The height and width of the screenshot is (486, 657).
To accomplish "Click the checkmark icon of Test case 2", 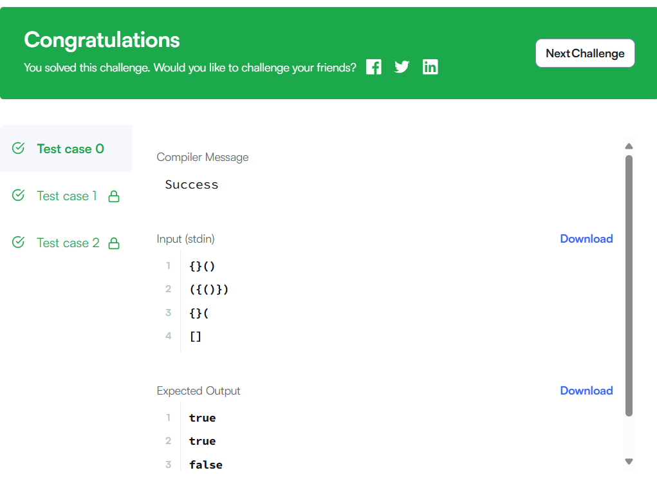I will 19,242.
